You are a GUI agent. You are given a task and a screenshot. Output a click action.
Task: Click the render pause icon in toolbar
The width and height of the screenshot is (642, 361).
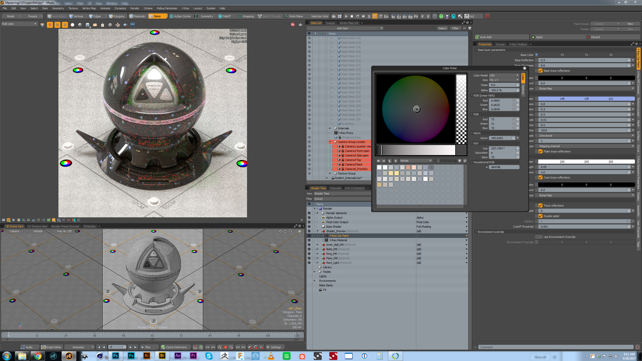point(363,16)
